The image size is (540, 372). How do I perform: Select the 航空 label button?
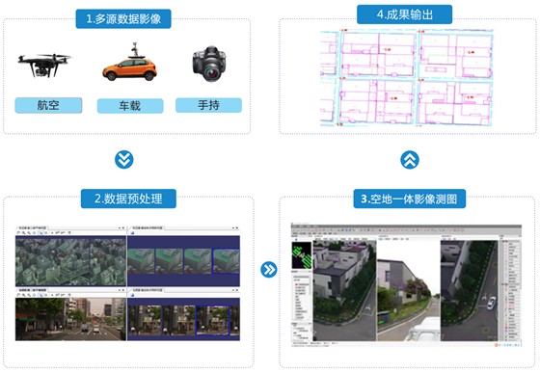coord(48,105)
